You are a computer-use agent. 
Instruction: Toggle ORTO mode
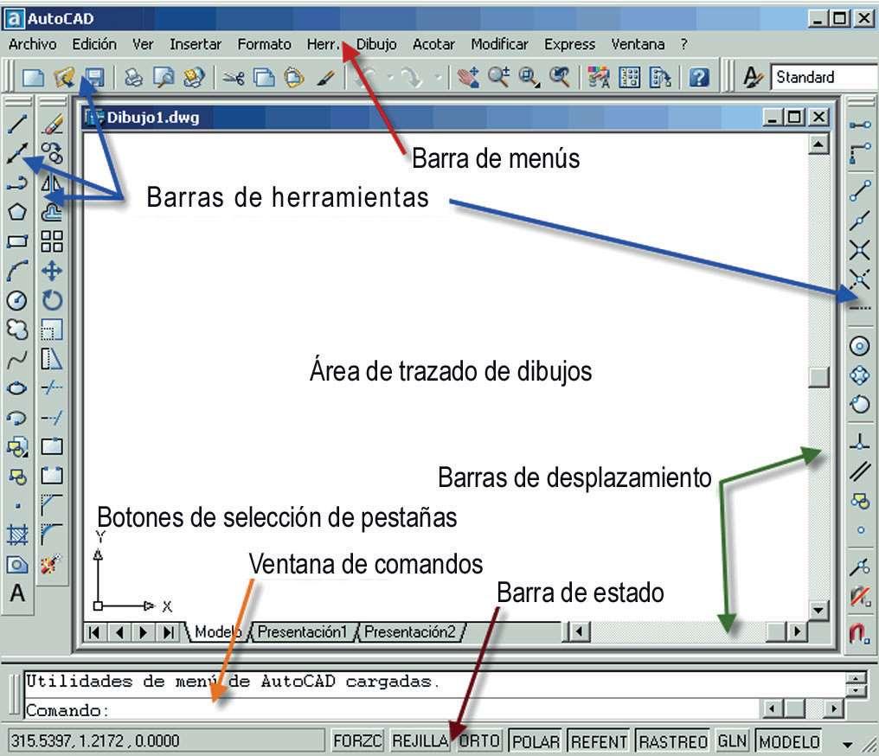point(478,741)
